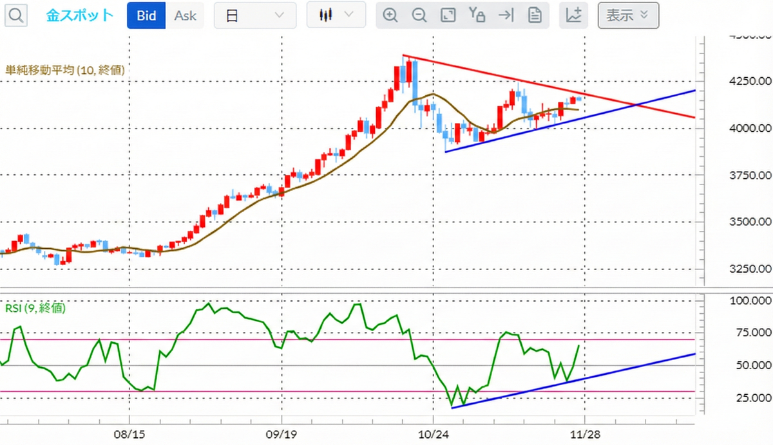This screenshot has width=773, height=445.
Task: Click the 10/24 date axis label
Action: pyautogui.click(x=434, y=435)
